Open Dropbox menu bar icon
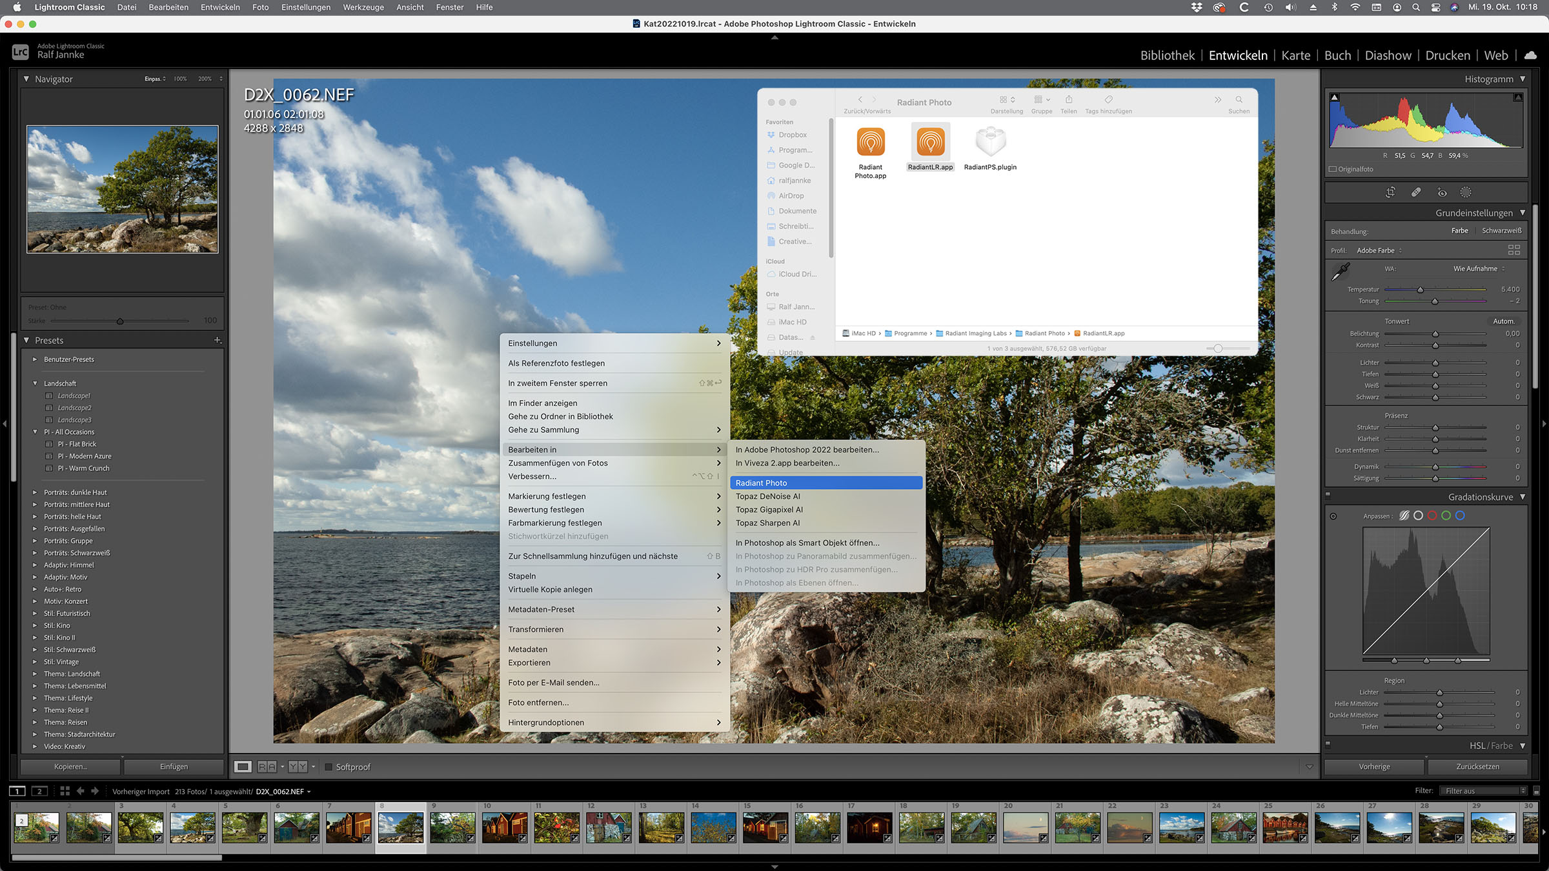The width and height of the screenshot is (1549, 871). tap(1196, 7)
